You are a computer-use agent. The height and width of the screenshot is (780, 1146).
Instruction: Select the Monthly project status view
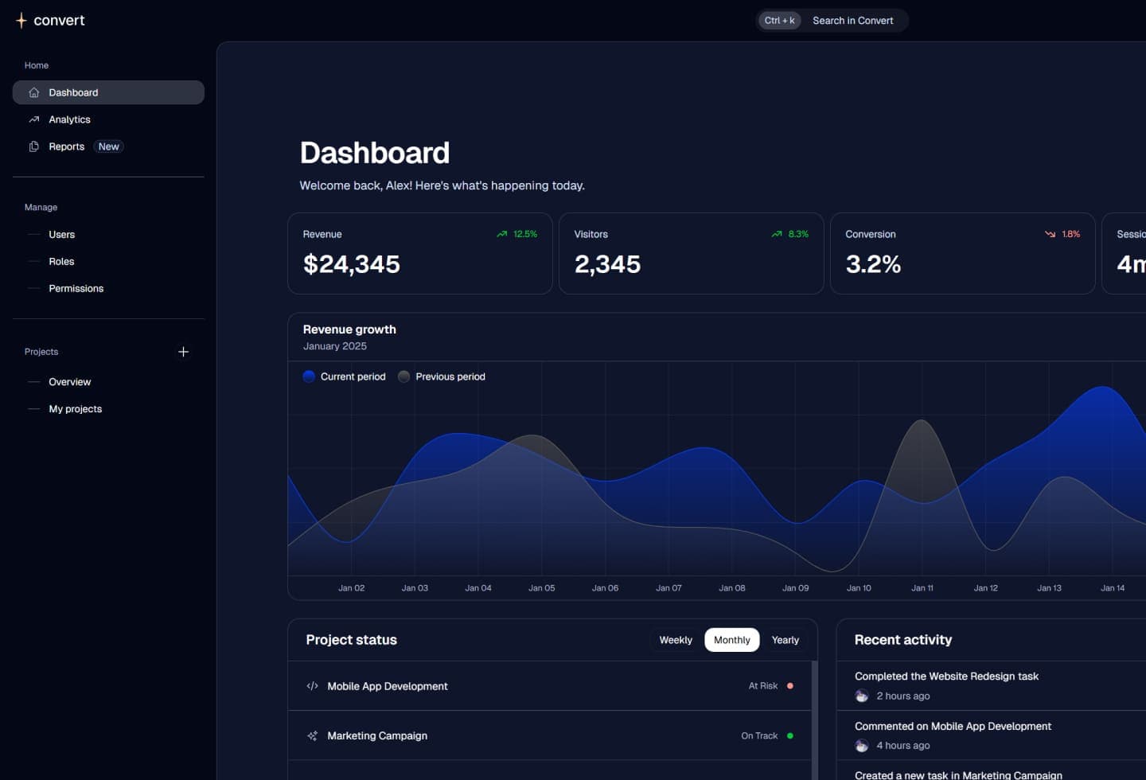[x=732, y=640]
